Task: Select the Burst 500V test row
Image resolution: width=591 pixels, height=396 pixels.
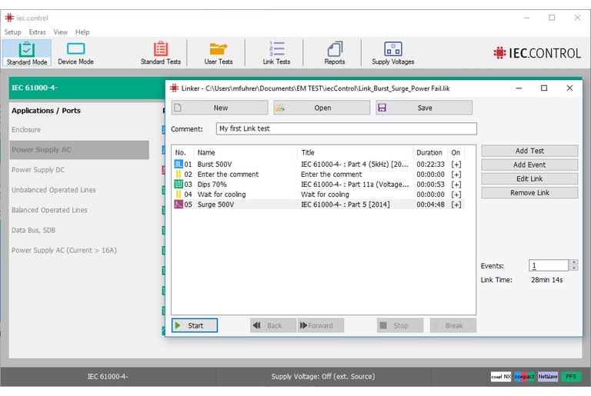Action: [319, 165]
